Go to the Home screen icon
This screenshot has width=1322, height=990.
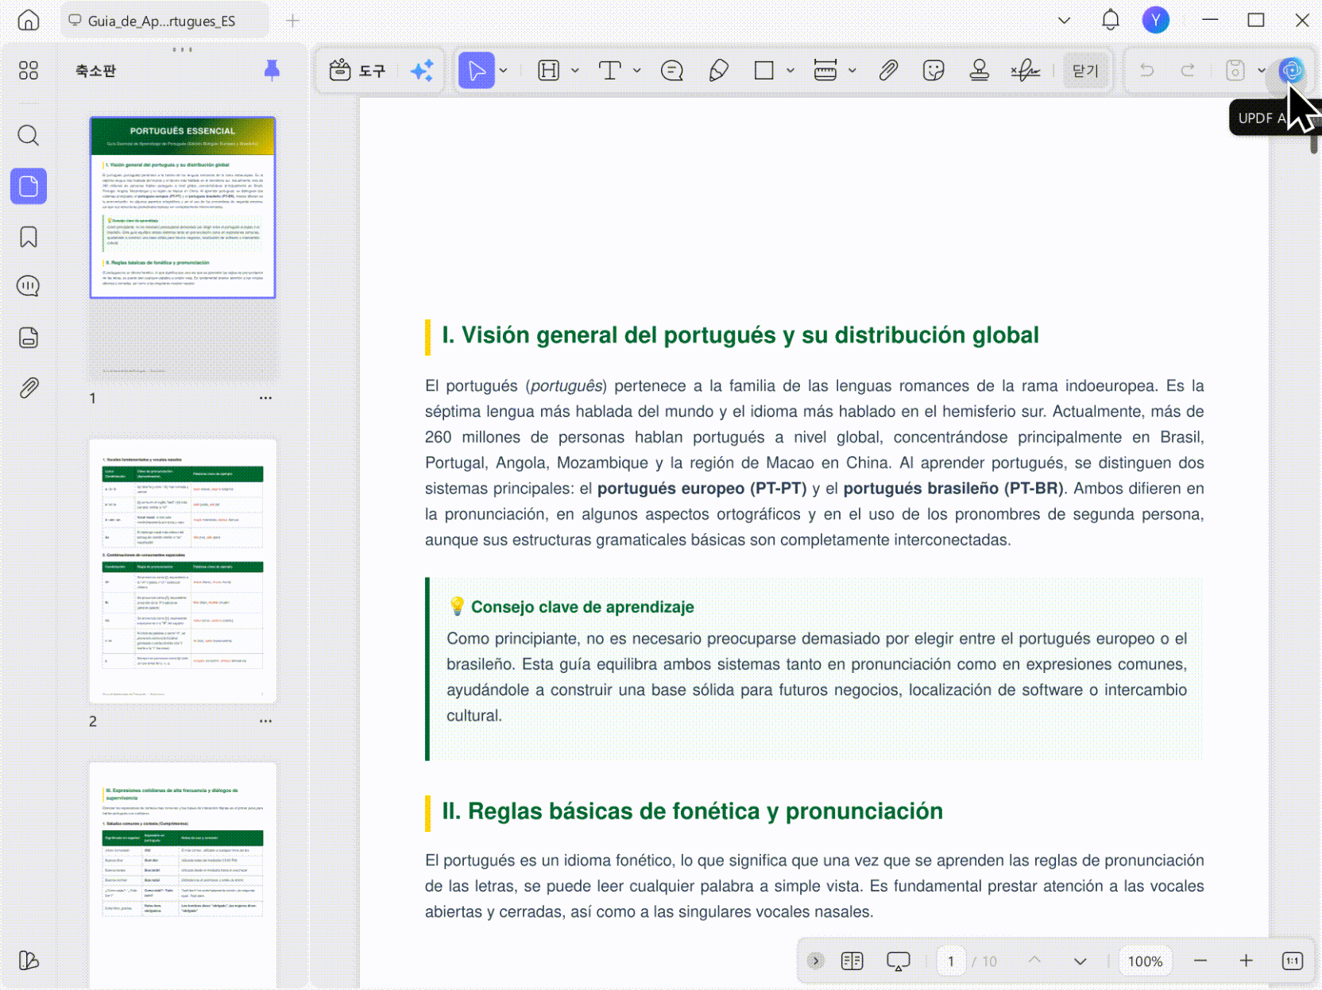(29, 20)
